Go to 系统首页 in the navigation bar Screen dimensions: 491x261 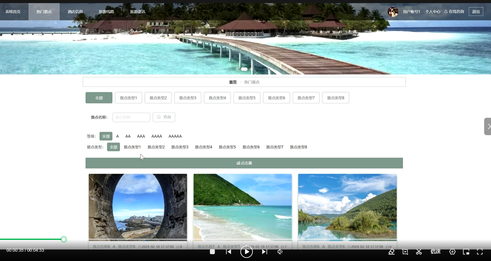point(13,12)
